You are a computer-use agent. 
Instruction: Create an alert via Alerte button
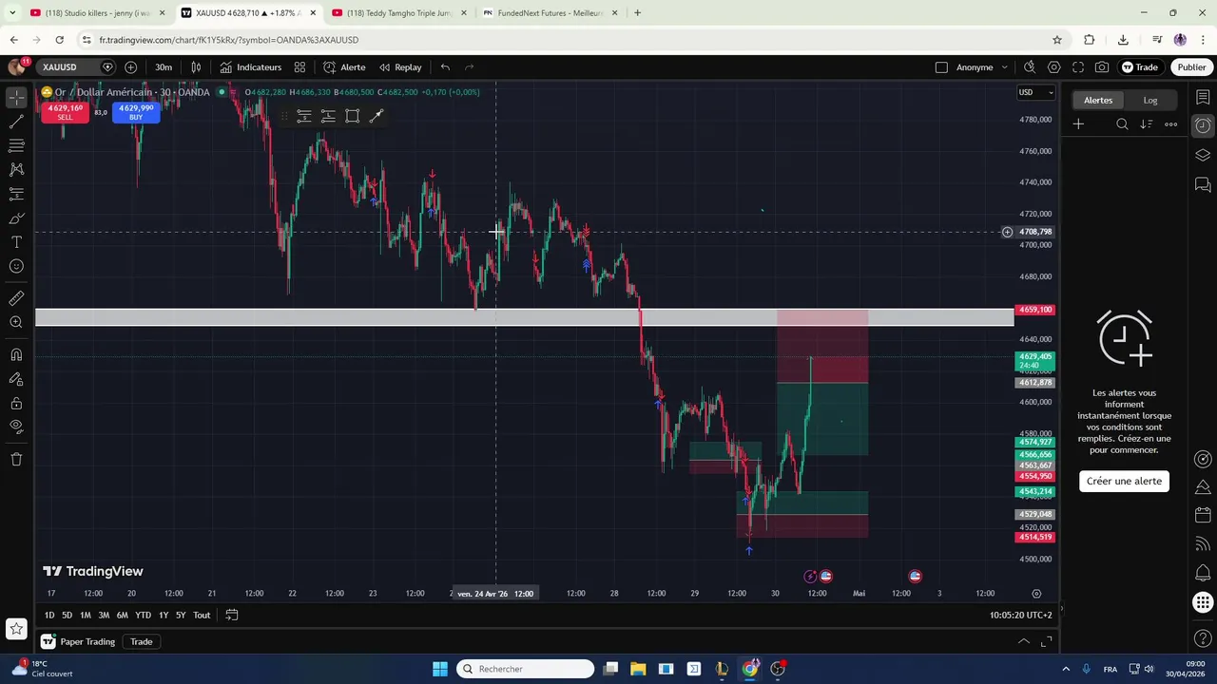344,67
